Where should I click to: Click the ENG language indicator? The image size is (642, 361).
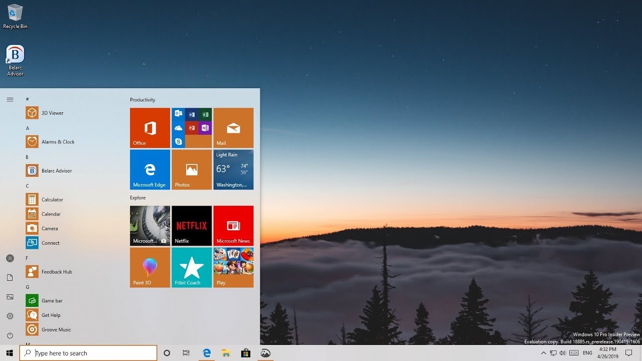(x=587, y=353)
